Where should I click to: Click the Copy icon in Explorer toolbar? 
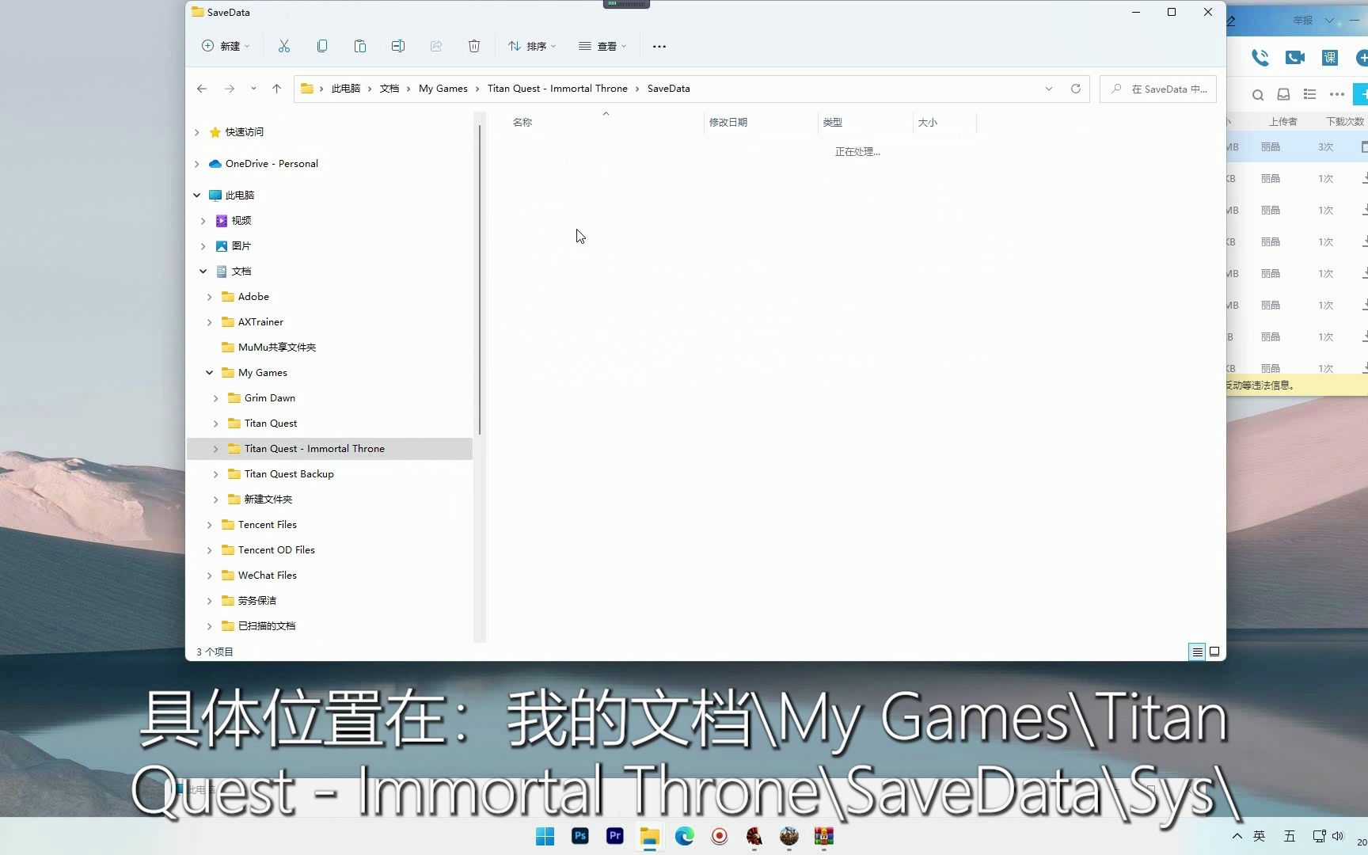[x=322, y=46]
